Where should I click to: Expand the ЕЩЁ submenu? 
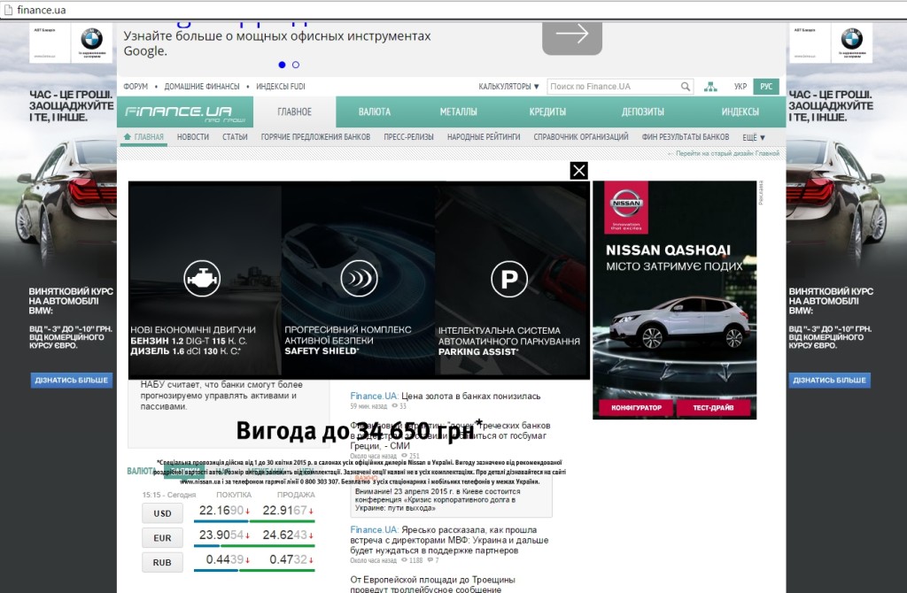[754, 137]
